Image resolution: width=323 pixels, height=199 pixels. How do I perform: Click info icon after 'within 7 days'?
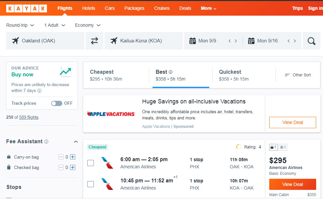pos(39,91)
